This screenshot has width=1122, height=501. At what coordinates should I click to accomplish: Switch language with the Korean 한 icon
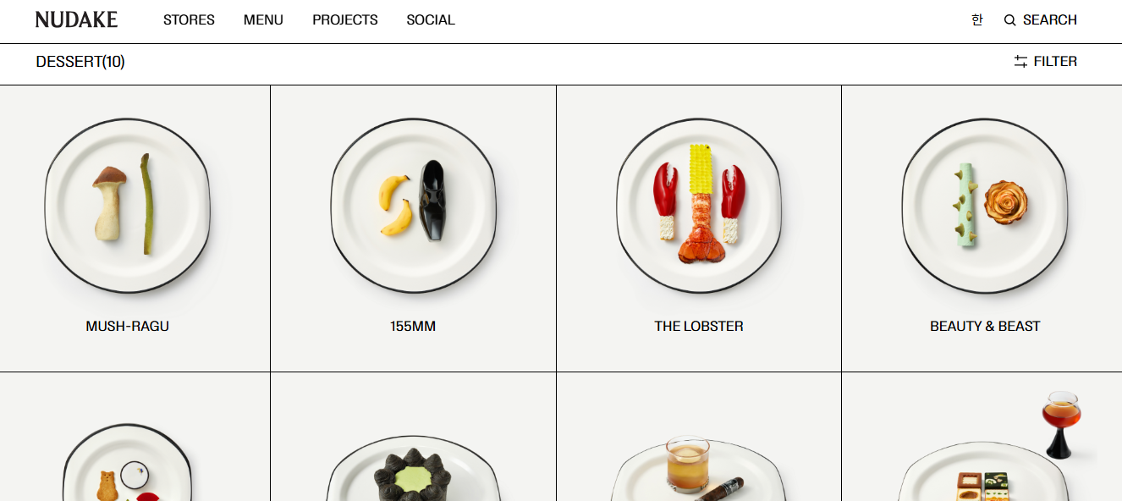(977, 19)
